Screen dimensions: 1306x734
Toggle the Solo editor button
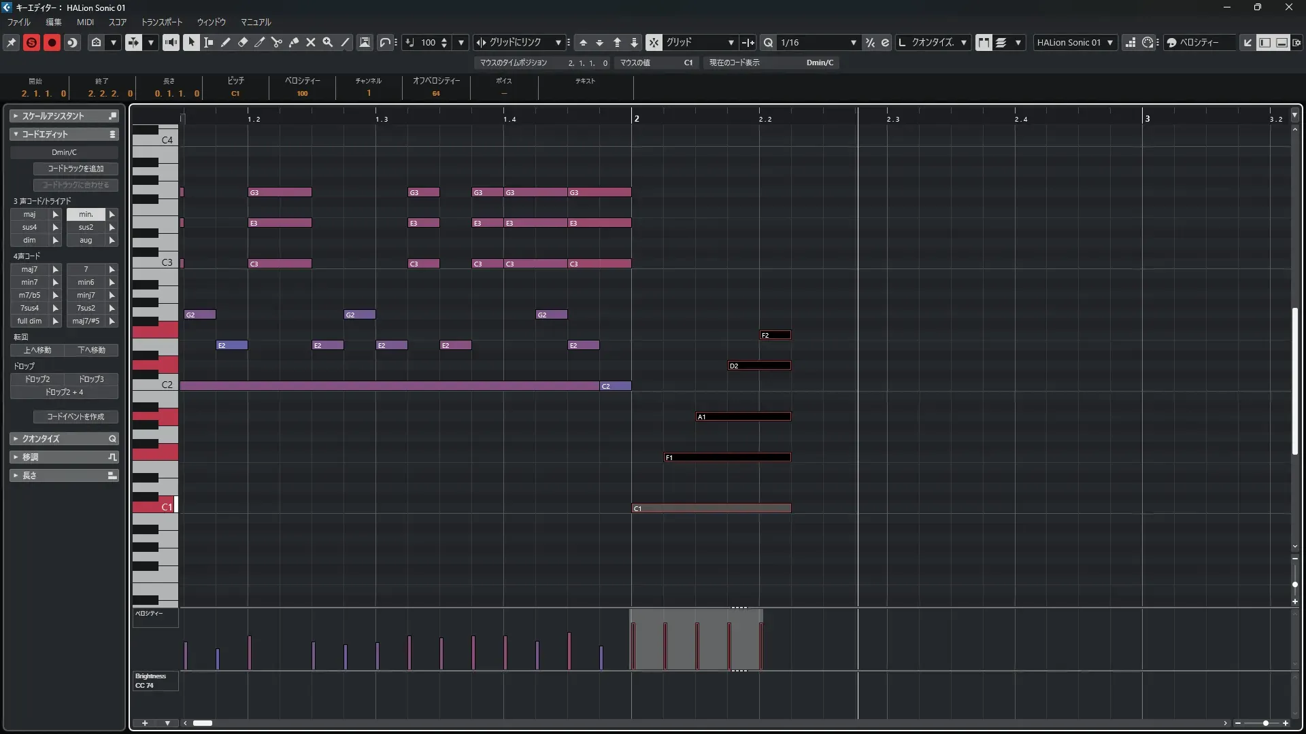tap(31, 42)
